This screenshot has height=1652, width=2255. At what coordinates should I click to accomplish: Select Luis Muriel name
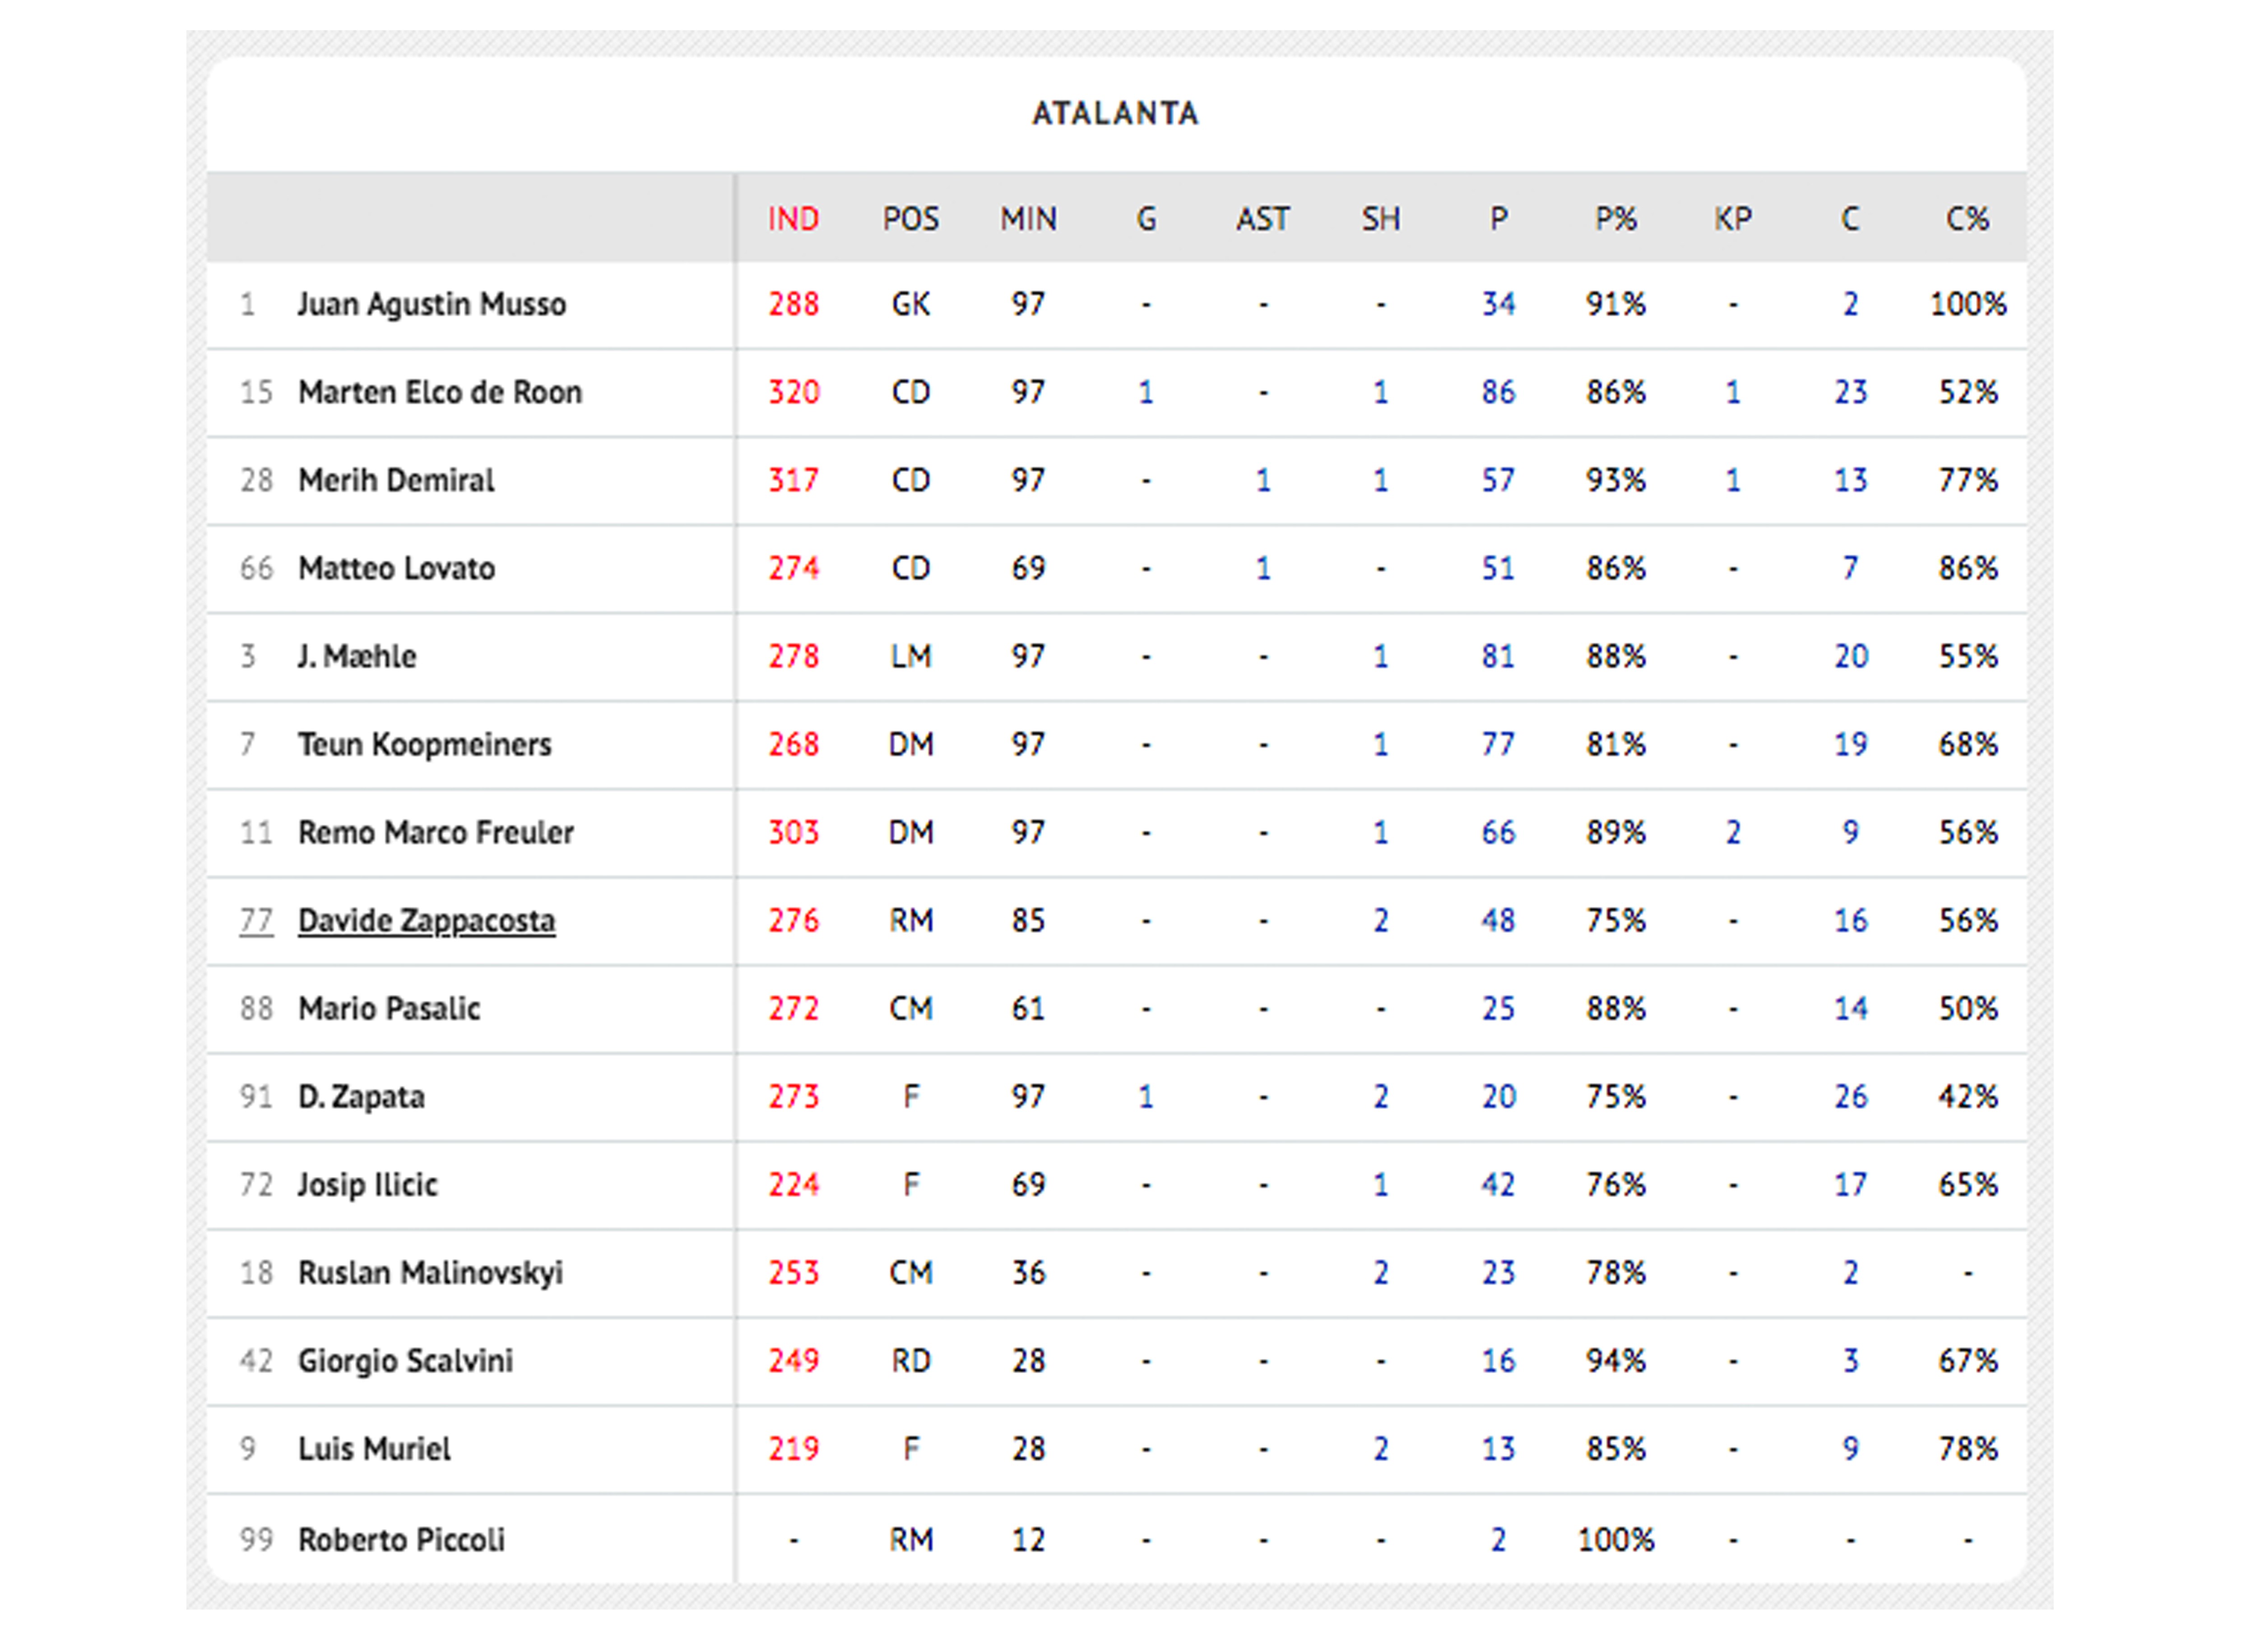[374, 1449]
